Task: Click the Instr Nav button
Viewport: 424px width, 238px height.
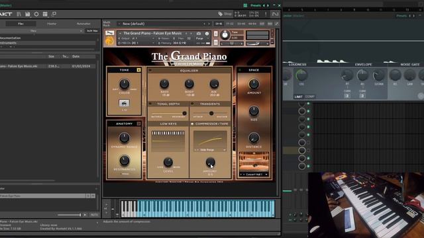Action: pos(92,31)
